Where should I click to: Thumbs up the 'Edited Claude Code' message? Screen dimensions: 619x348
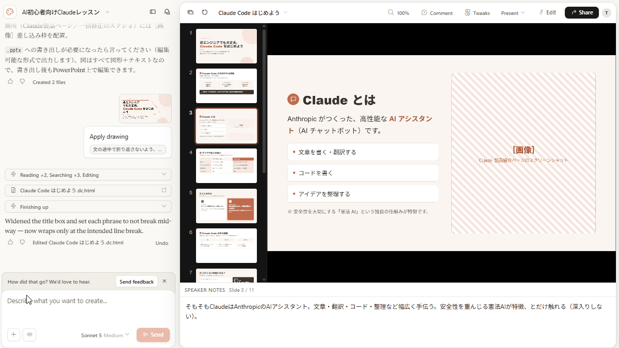coord(10,242)
